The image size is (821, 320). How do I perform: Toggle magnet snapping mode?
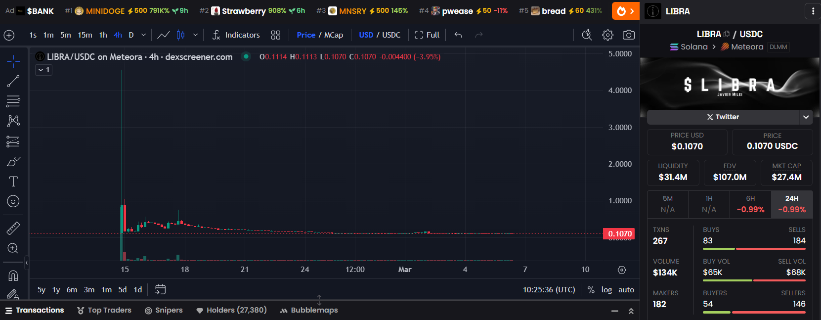tap(13, 275)
